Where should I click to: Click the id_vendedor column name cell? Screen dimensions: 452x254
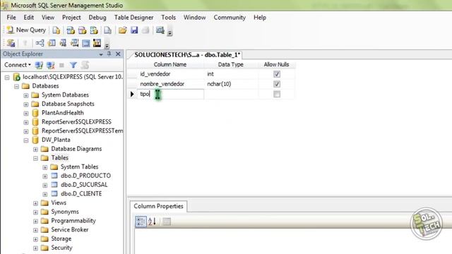(170, 74)
